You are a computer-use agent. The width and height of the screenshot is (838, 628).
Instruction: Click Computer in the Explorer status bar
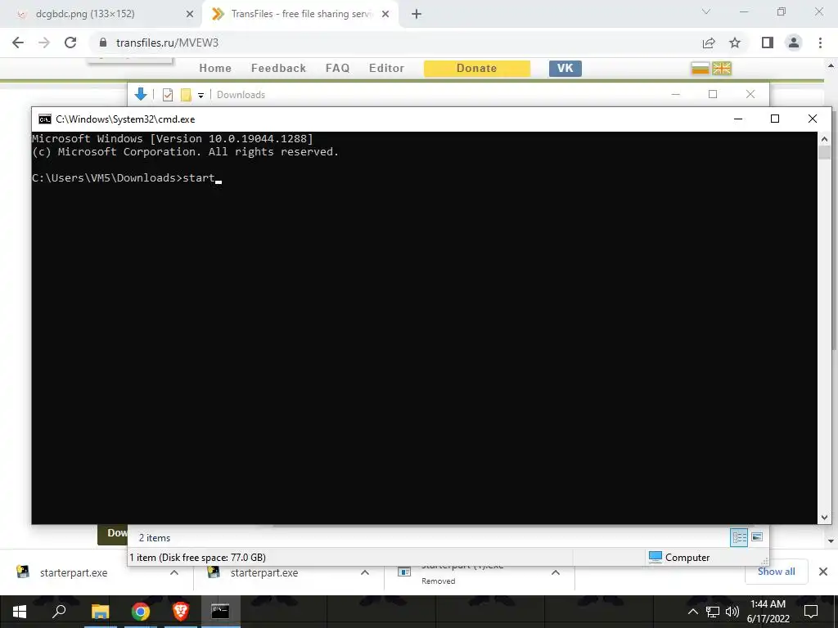[679, 557]
